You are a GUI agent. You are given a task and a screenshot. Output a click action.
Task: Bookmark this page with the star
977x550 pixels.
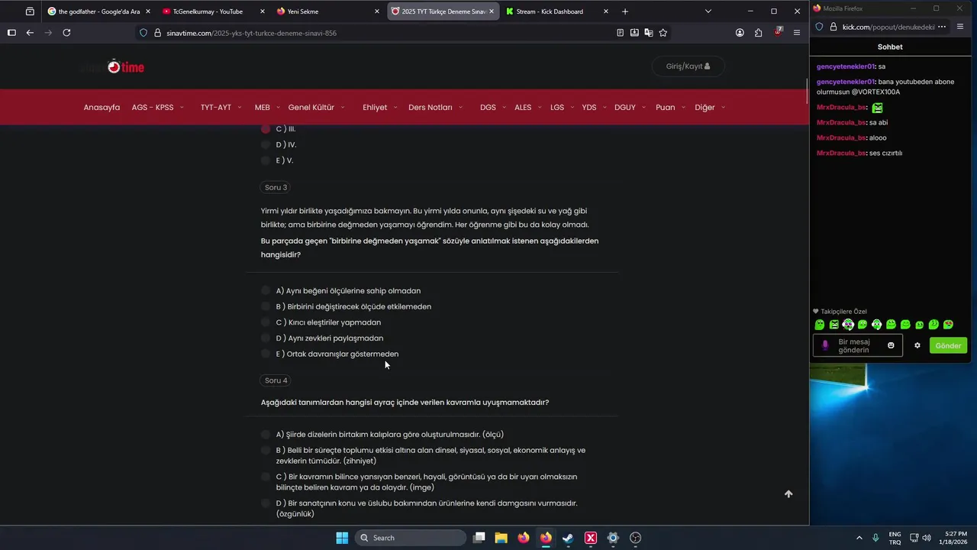(663, 33)
